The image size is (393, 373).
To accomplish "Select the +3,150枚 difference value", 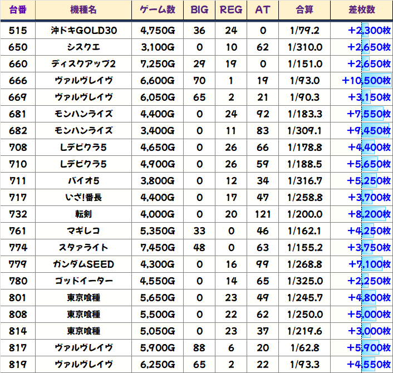I will coord(369,97).
